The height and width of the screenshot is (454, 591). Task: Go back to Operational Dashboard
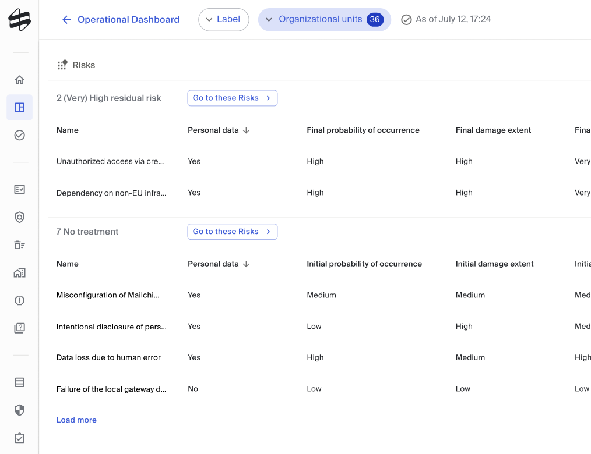129,20
